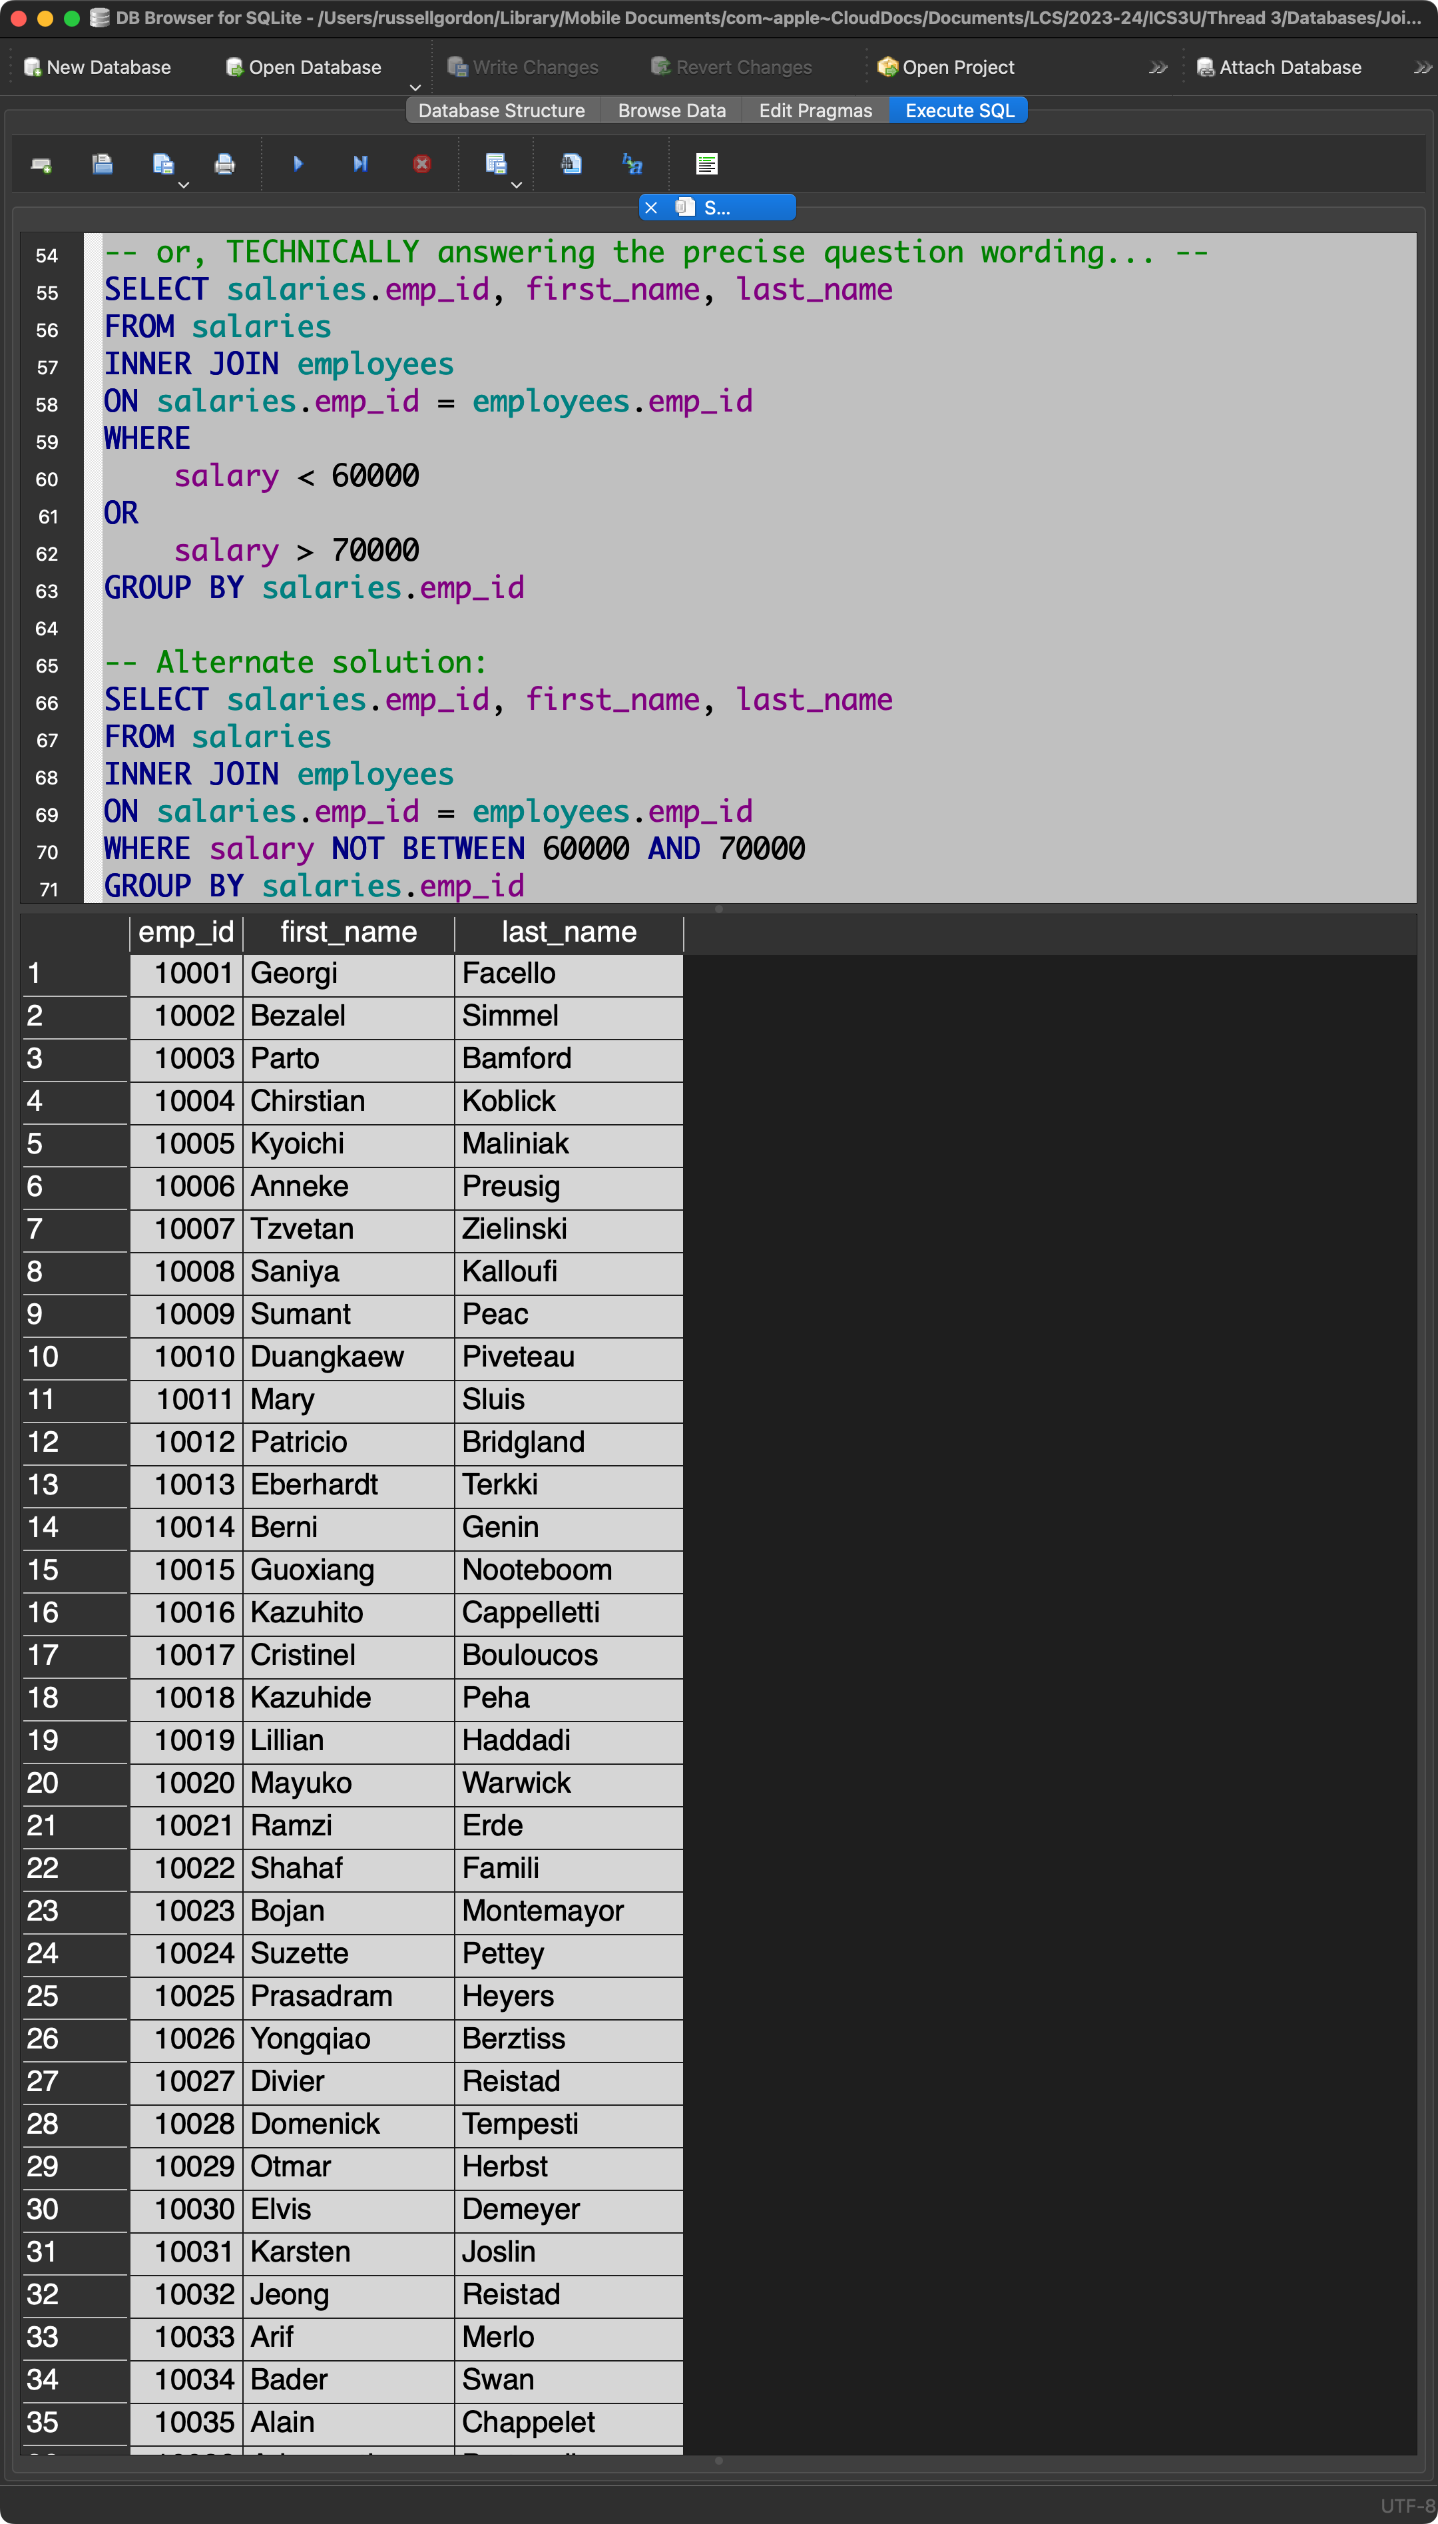Open a new SQL editor tab
Viewport: 1438px width, 2524px height.
pos(41,165)
